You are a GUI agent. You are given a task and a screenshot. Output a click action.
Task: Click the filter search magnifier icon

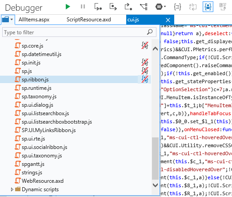pyautogui.click(x=150, y=32)
